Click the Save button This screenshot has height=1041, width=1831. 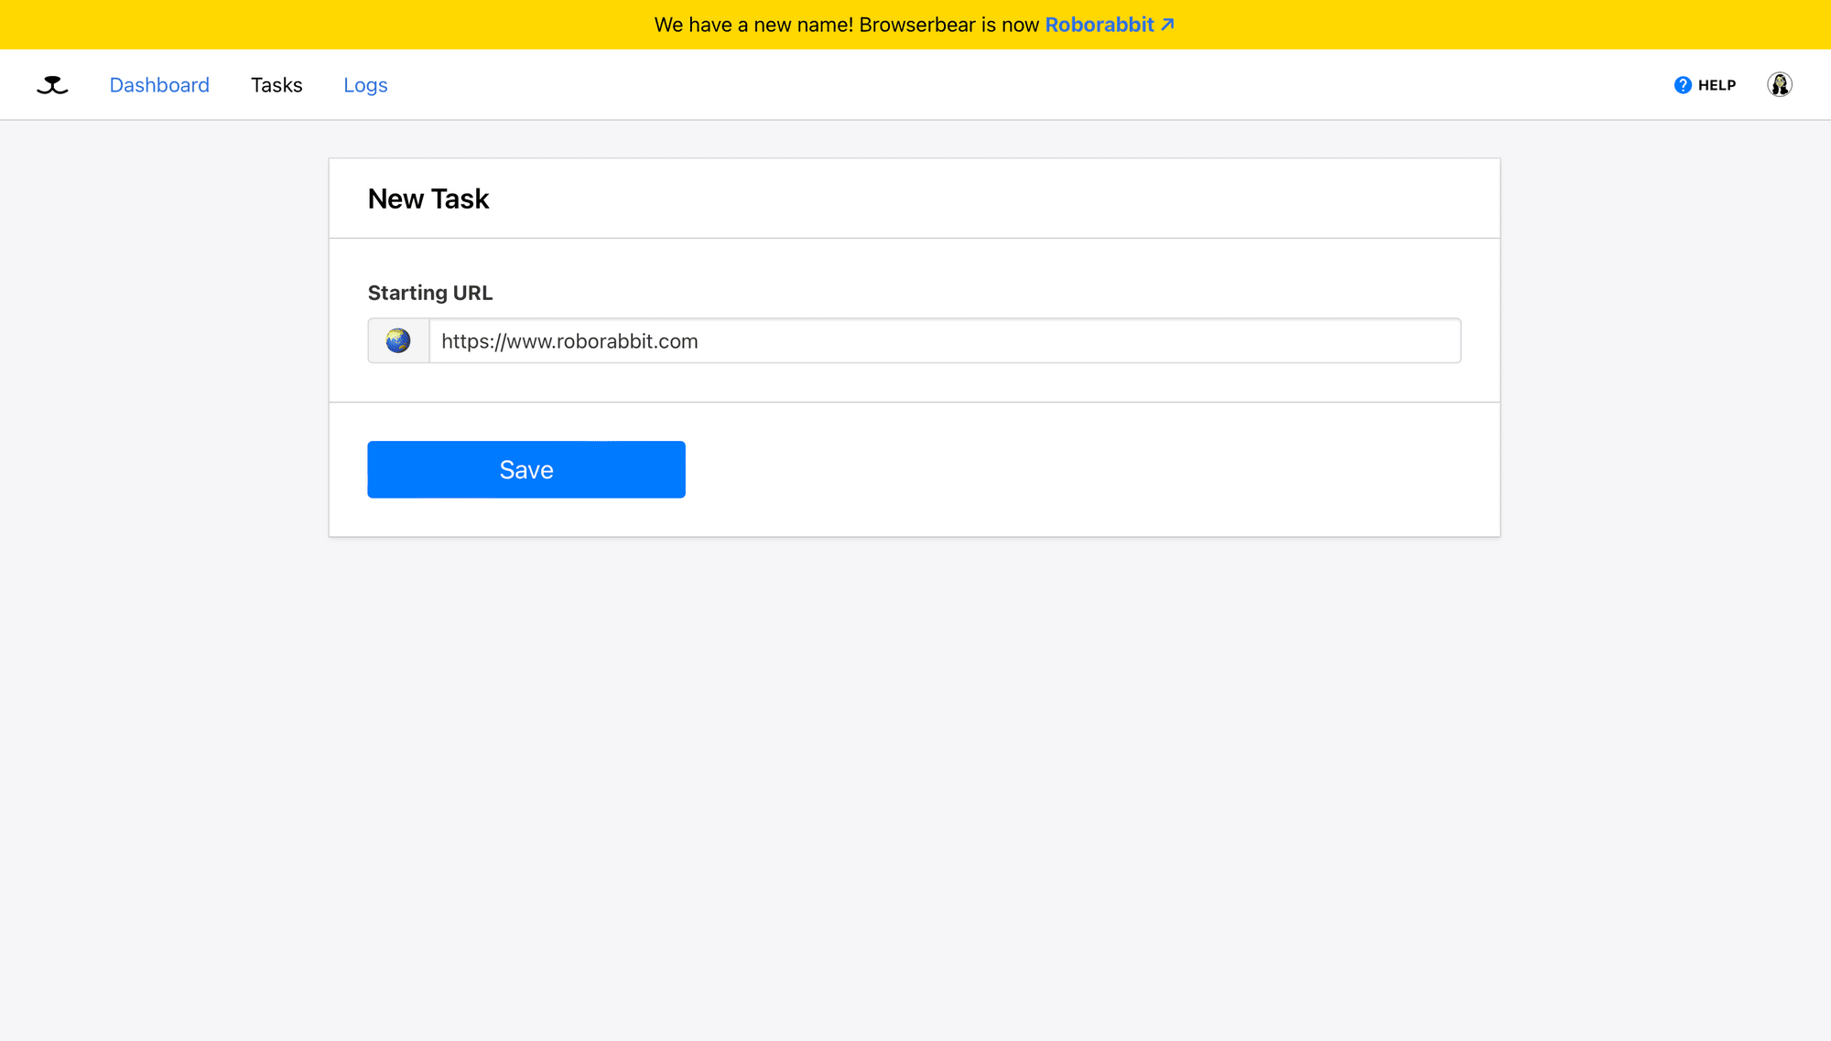point(525,469)
